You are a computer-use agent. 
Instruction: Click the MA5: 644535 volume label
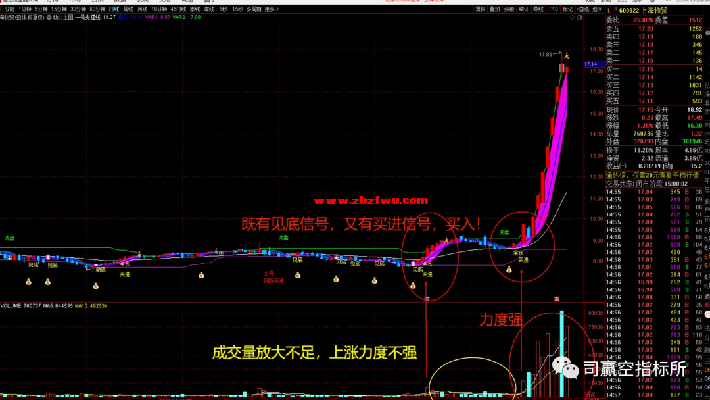click(x=58, y=306)
